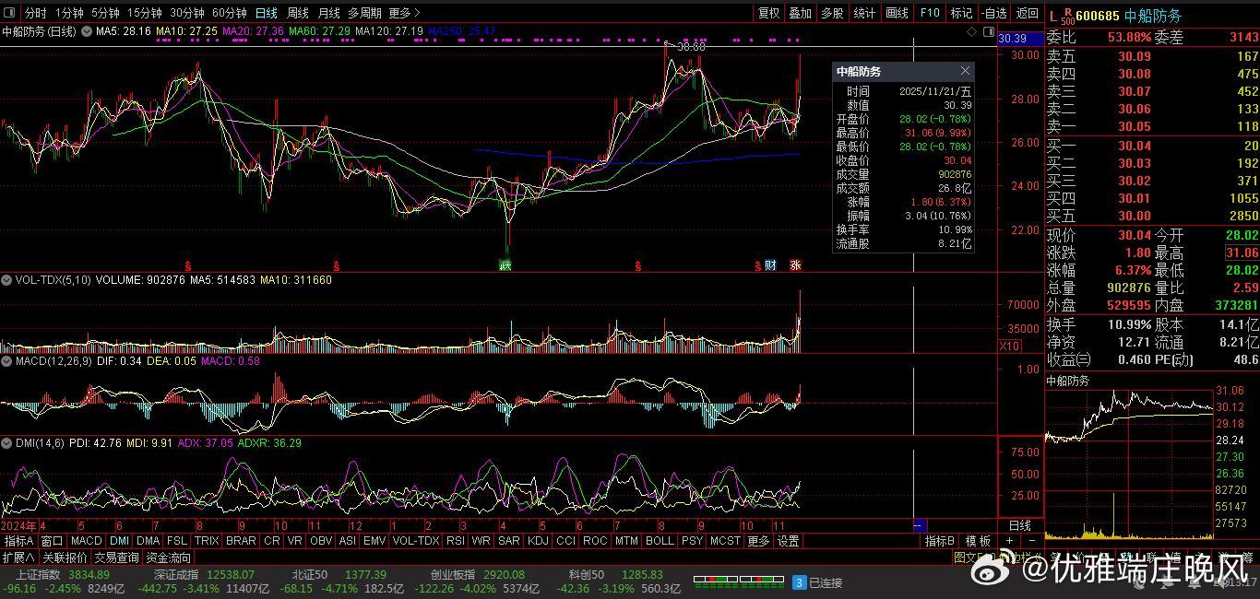1260x599 pixels.
Task: Select the KDJ indicator tab
Action: [537, 541]
